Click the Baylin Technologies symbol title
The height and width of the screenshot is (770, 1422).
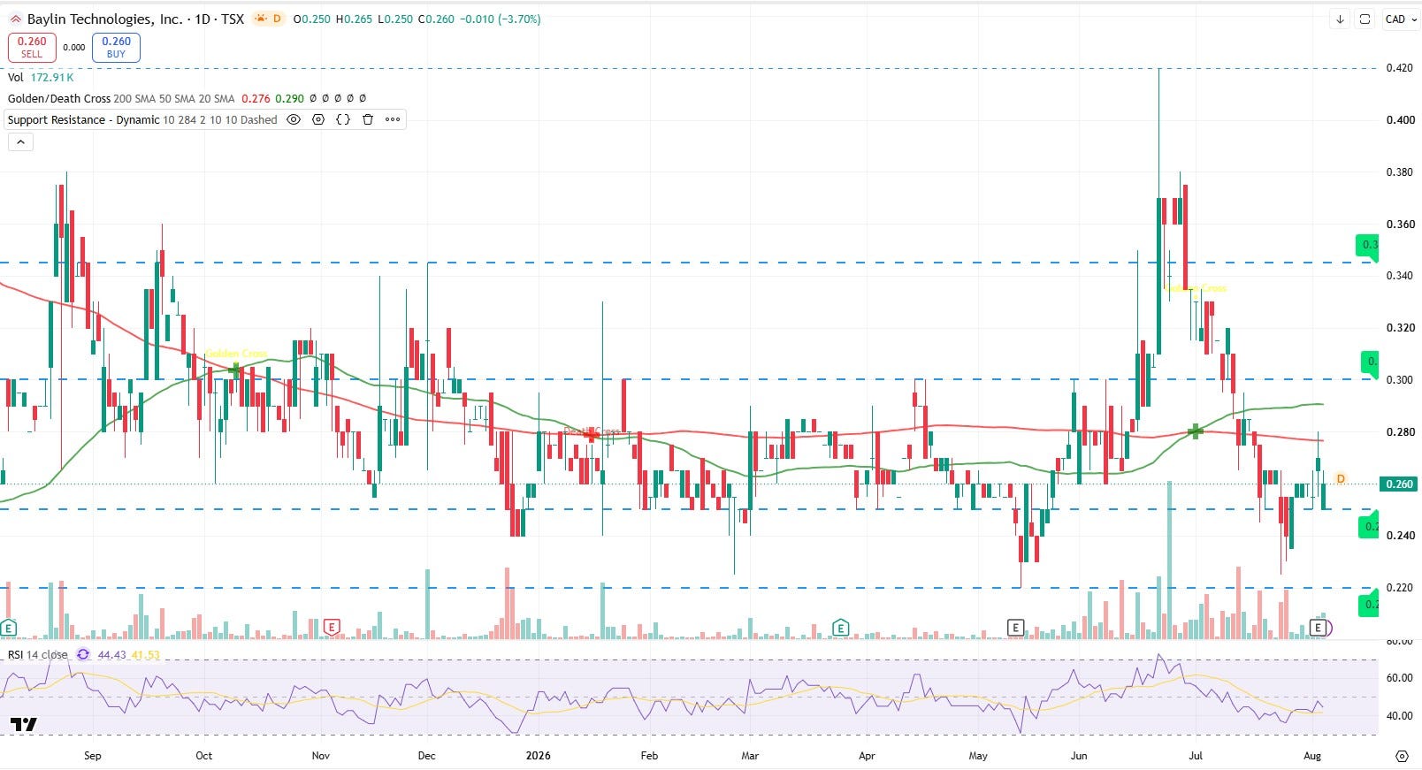[104, 19]
